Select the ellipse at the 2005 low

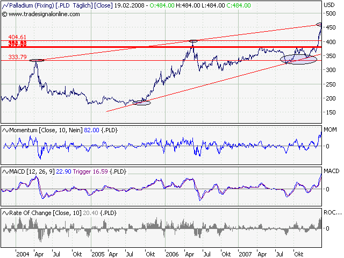pos(142,102)
